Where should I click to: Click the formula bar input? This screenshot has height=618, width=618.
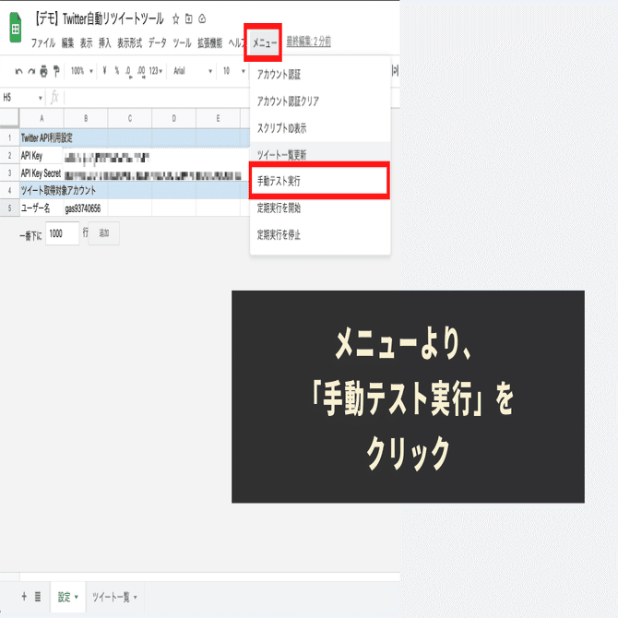pos(157,98)
